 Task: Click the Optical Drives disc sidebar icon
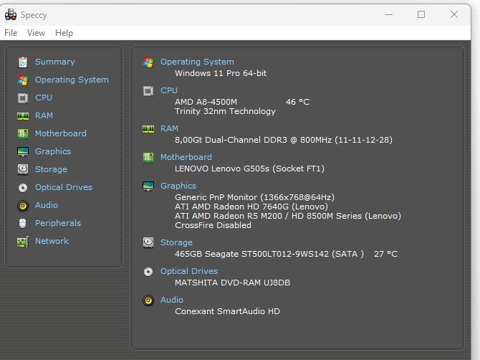(23, 187)
